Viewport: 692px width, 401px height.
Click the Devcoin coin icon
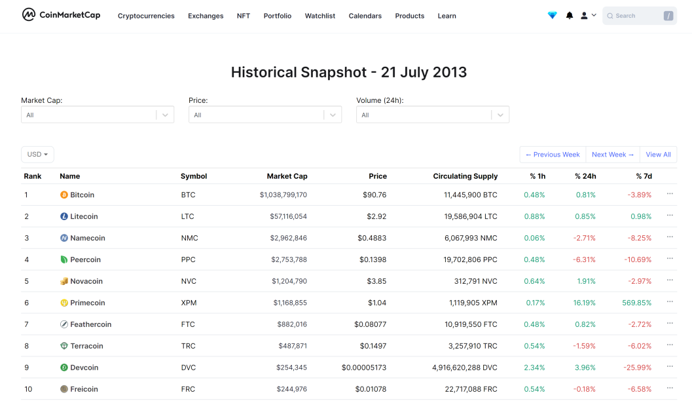(x=64, y=368)
